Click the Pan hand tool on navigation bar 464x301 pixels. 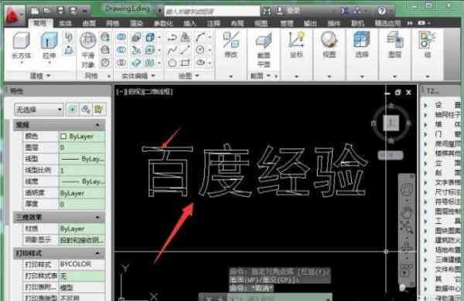click(407, 213)
